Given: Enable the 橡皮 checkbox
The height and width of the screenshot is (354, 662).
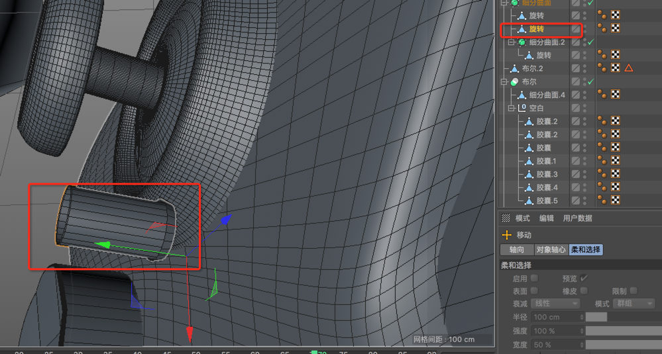Looking at the screenshot, I should click(x=584, y=290).
